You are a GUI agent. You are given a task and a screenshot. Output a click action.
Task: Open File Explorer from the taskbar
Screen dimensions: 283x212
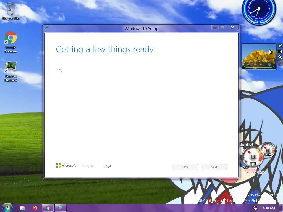(22, 208)
